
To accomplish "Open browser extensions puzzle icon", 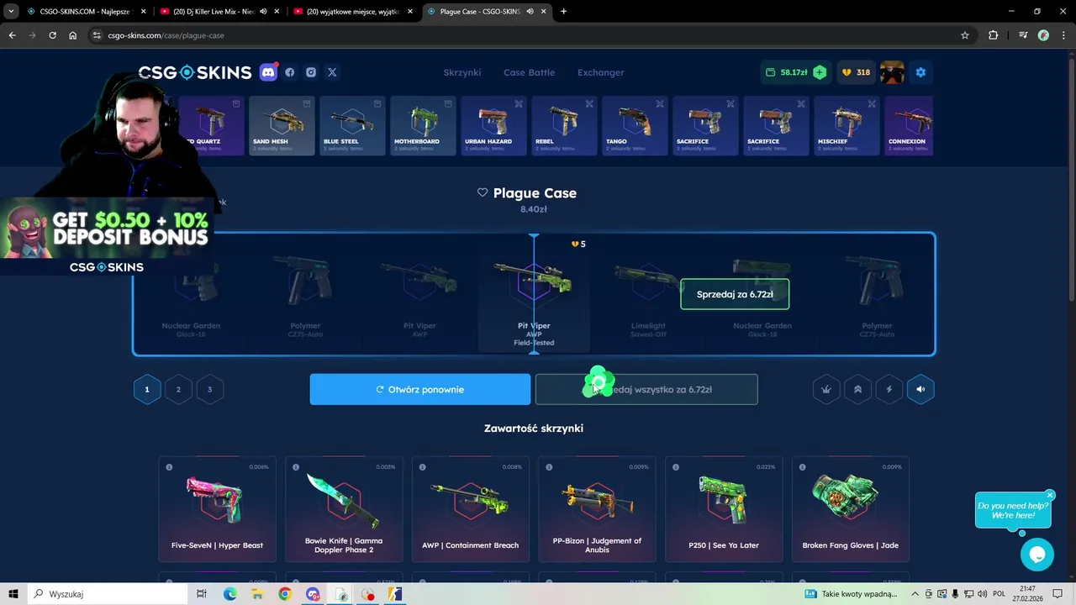I will point(994,35).
